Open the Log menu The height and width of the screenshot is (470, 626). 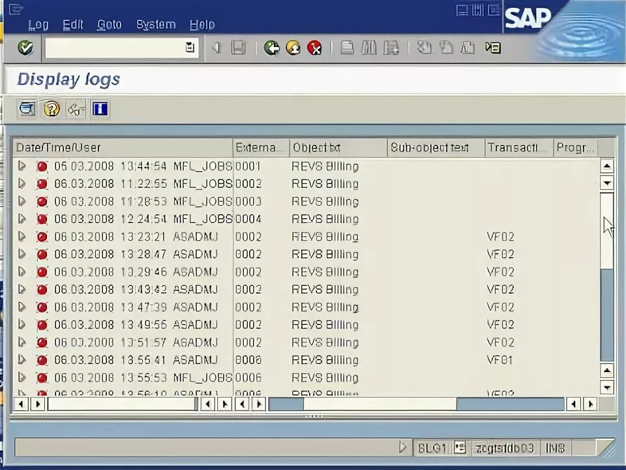point(38,25)
